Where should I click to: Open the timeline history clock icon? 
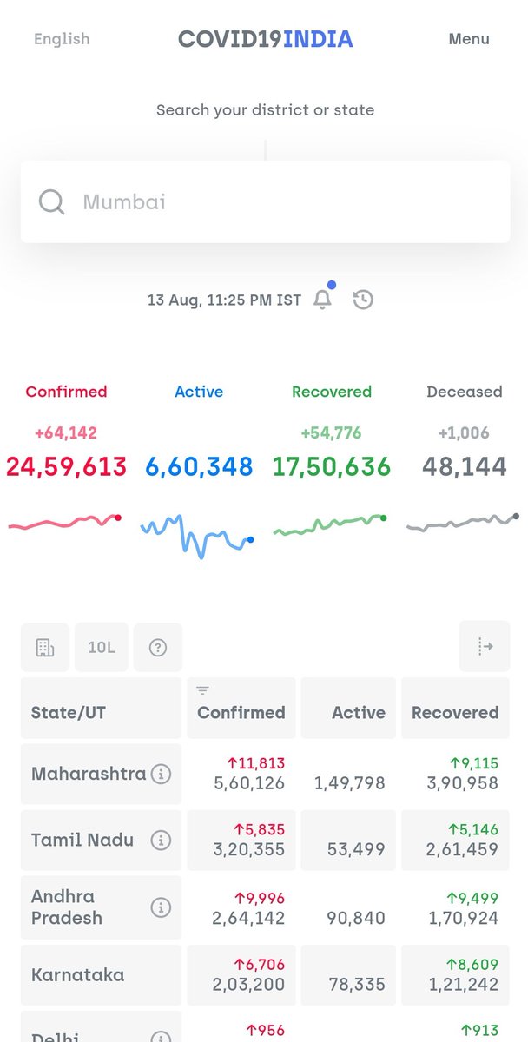pos(363,300)
